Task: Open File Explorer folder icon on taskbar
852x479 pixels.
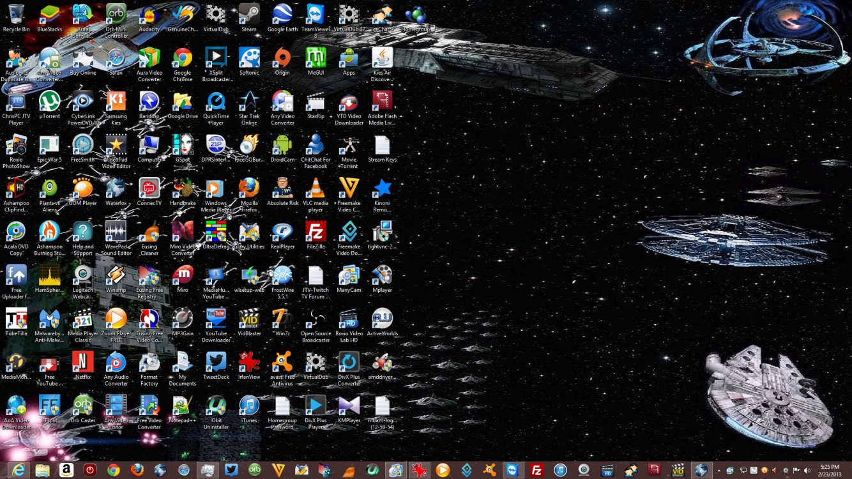Action: click(42, 470)
